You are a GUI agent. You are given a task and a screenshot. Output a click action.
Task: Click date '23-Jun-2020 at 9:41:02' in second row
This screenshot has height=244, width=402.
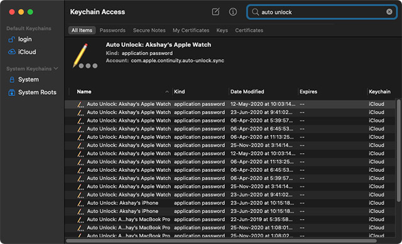click(261, 112)
